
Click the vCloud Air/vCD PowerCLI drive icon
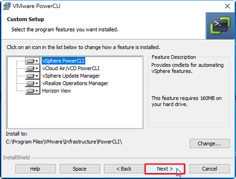(30, 68)
